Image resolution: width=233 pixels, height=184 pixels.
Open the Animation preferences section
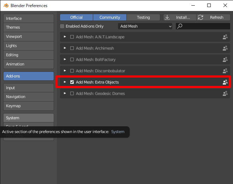[29, 64]
